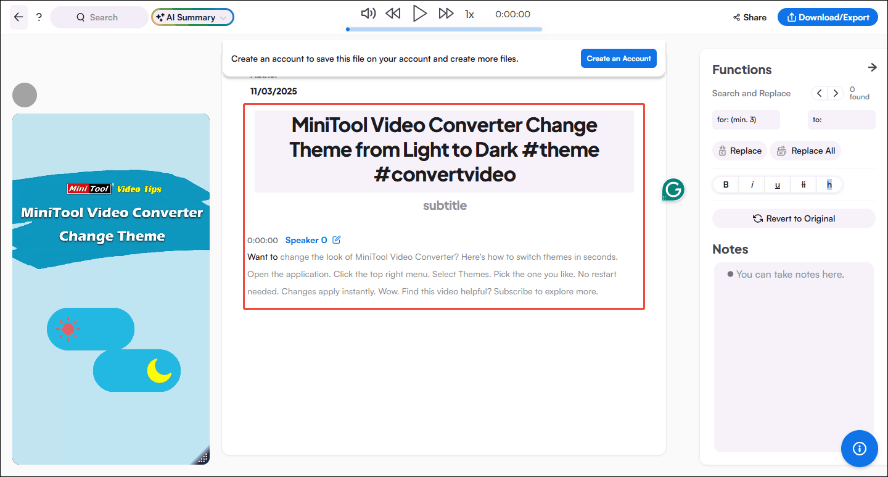The width and height of the screenshot is (888, 477).
Task: Click the Download/Export button
Action: tap(828, 17)
